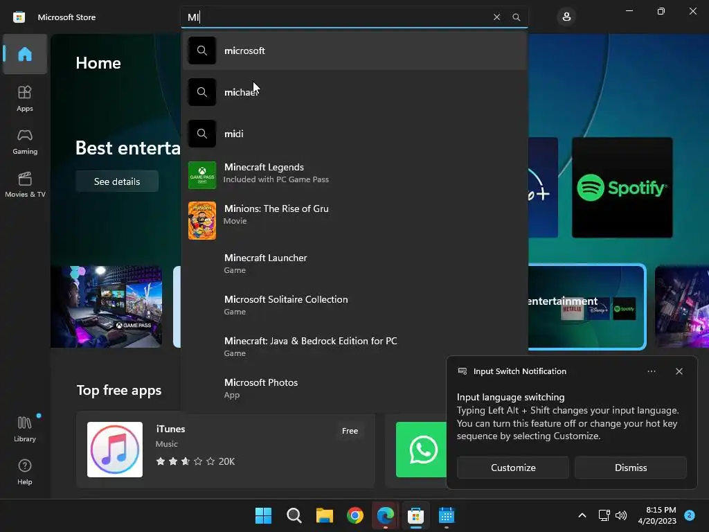Open File Explorer from taskbar
Screen dimensions: 709x532
point(325,515)
